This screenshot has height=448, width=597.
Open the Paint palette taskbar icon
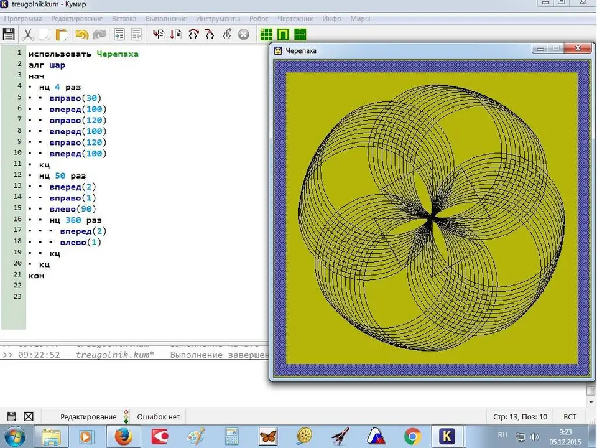(196, 437)
